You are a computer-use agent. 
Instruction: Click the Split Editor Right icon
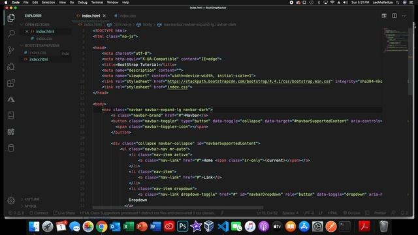pyautogui.click(x=394, y=16)
